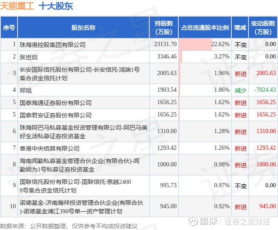Click change value -7024.43
Image resolution: width=278 pixels, height=230 pixels.
tap(265, 90)
